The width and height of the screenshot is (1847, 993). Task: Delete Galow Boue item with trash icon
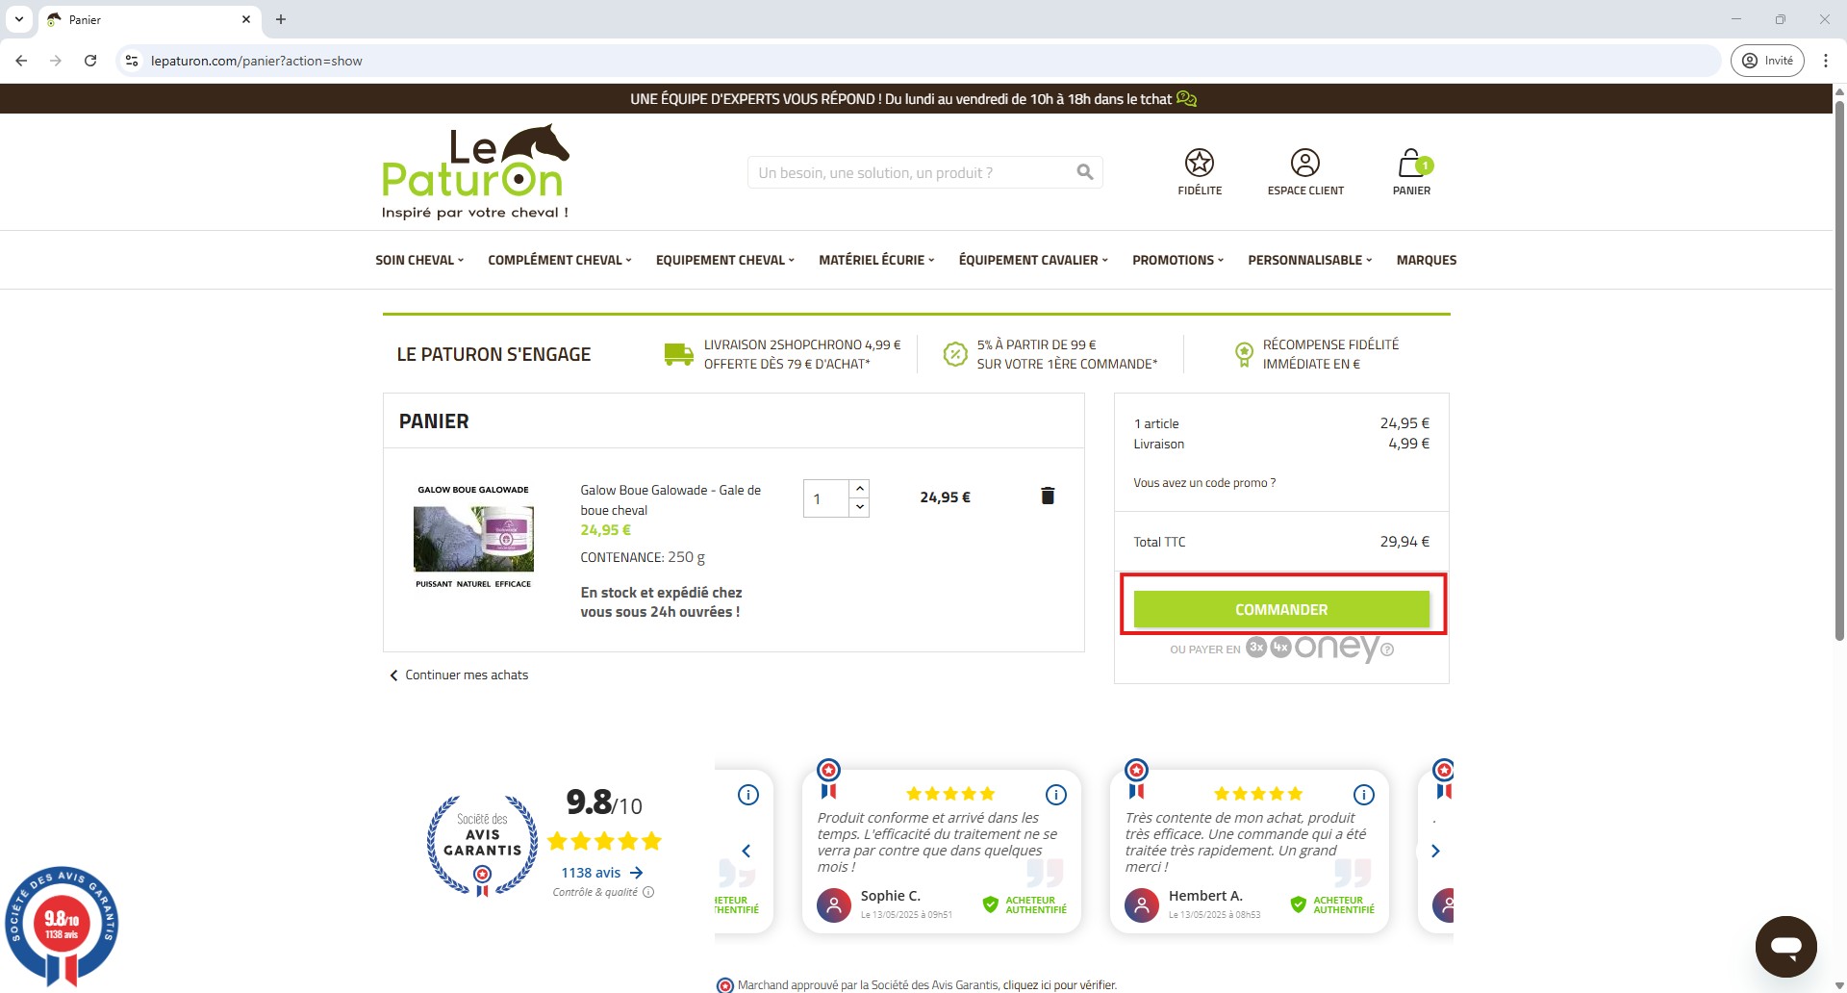coord(1048,496)
